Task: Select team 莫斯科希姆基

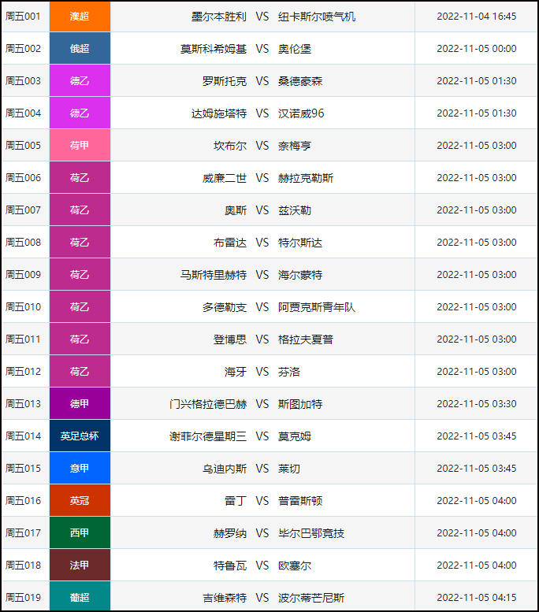Action: 214,49
